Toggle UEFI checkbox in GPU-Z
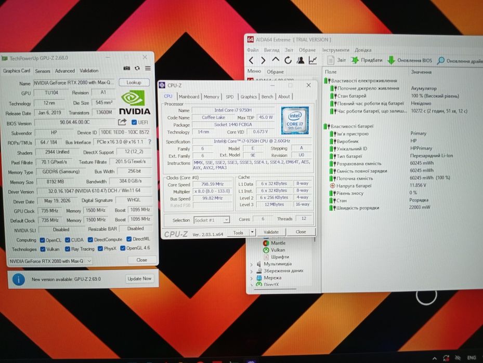Screen dimensions: 483x363 click(134, 122)
